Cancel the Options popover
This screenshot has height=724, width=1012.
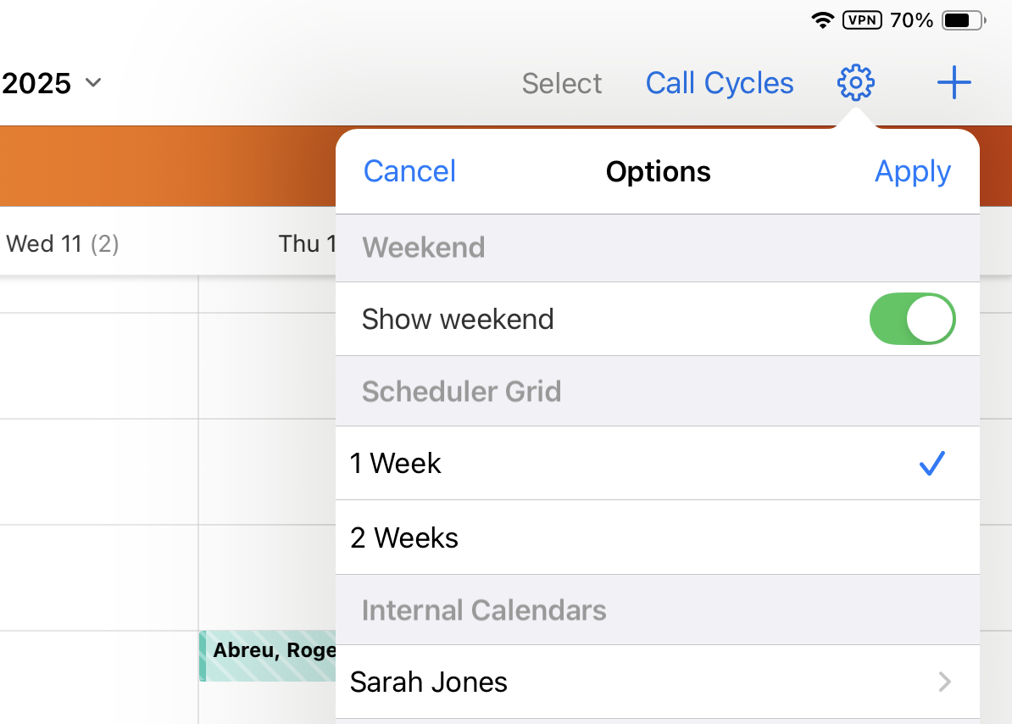pyautogui.click(x=409, y=171)
